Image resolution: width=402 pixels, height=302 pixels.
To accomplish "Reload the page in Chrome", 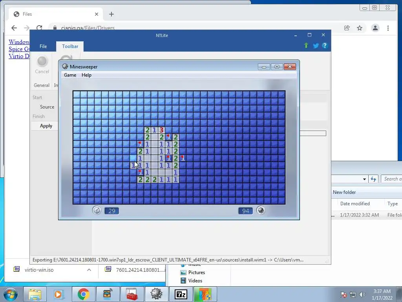I will point(39,28).
